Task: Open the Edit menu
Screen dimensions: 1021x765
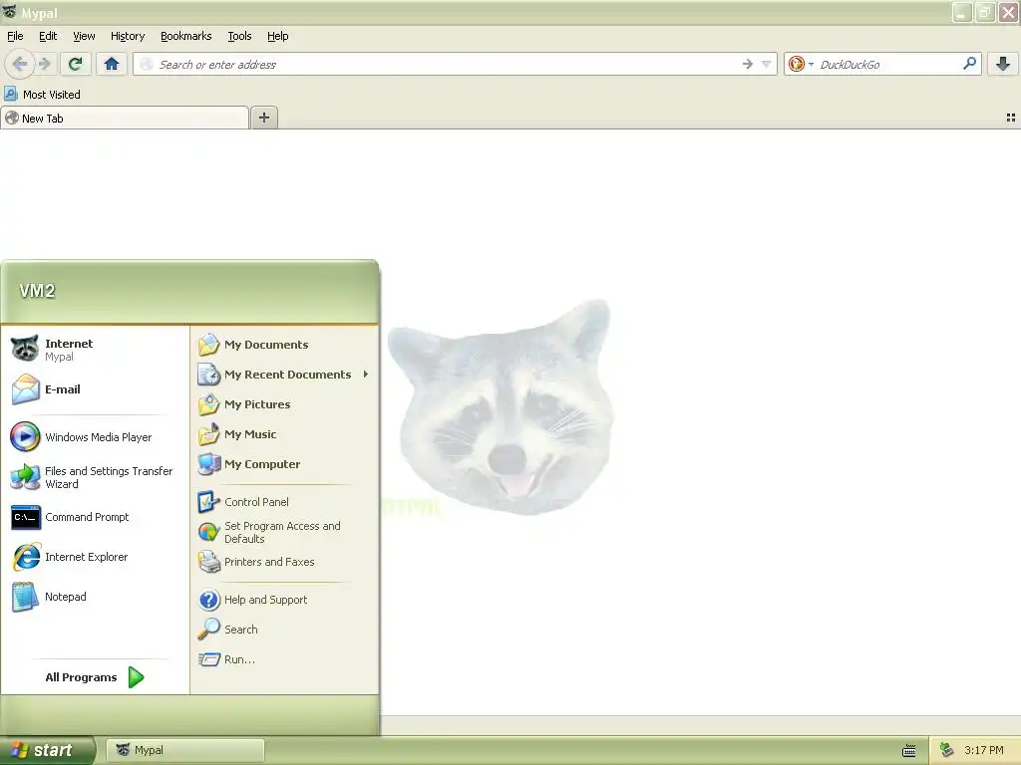Action: 48,36
